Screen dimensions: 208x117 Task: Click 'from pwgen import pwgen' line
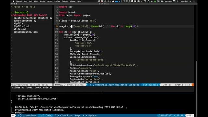click(74, 15)
